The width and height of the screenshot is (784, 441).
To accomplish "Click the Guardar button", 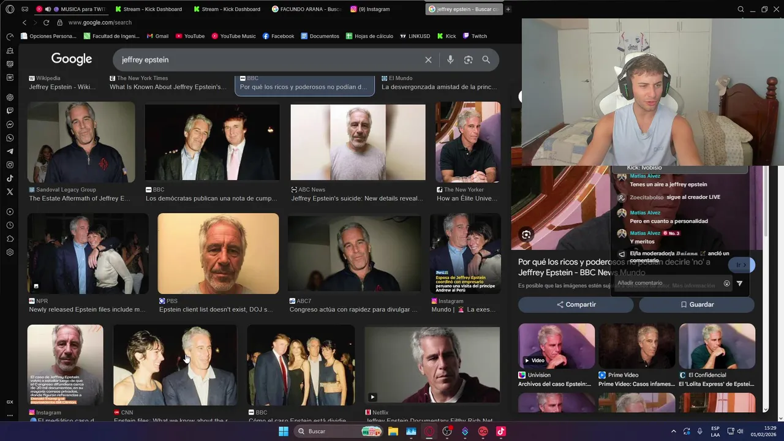I will coord(696,304).
